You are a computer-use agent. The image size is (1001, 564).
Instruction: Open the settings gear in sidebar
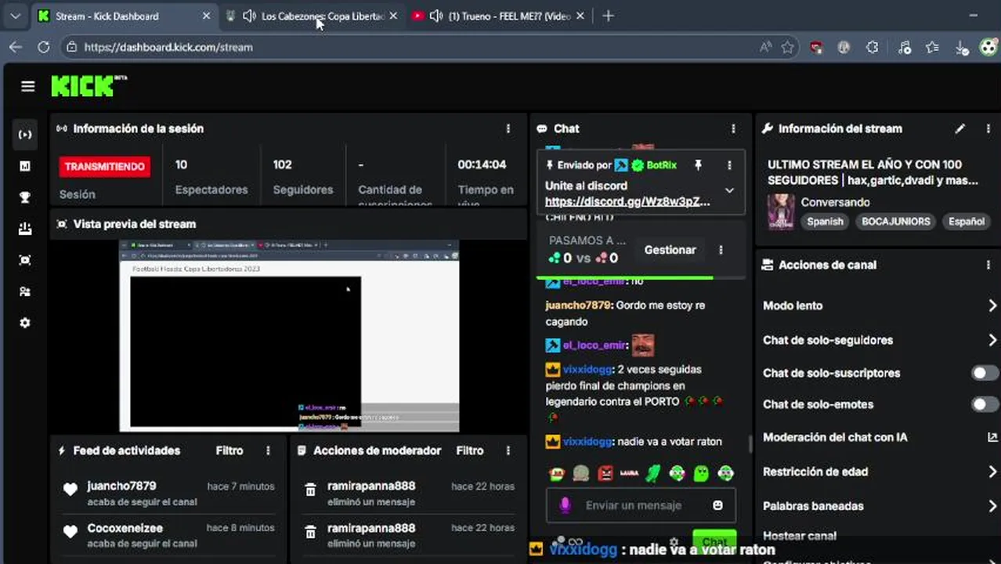[25, 323]
